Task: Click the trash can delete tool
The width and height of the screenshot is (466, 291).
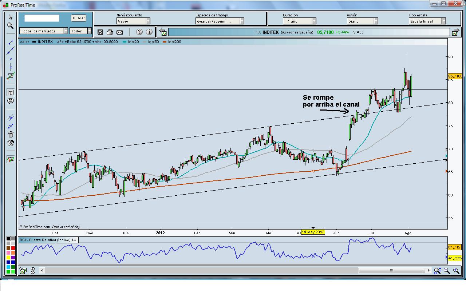Action: coord(11,134)
